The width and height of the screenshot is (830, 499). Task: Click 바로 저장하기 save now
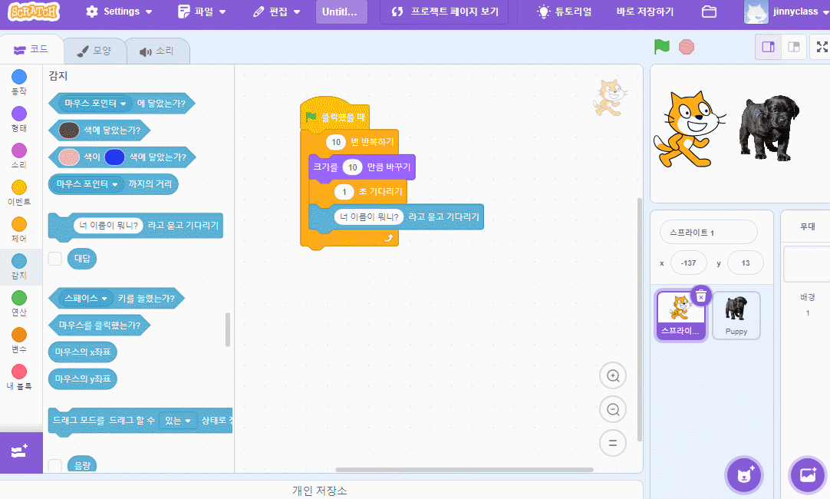point(645,12)
